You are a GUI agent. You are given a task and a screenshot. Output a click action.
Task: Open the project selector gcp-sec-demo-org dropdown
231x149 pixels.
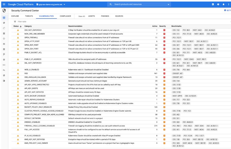[x=51, y=4]
